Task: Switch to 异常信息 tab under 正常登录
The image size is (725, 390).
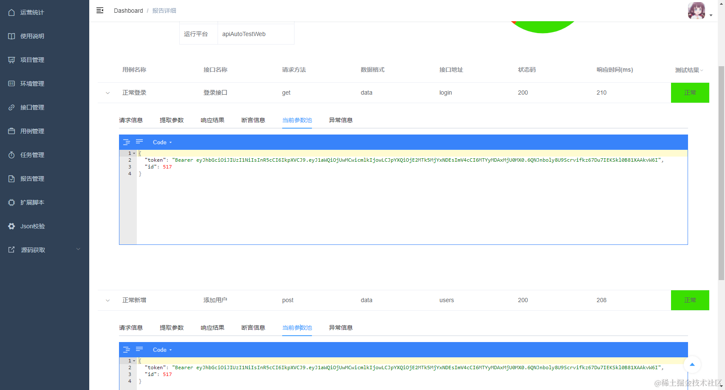Action: (341, 120)
